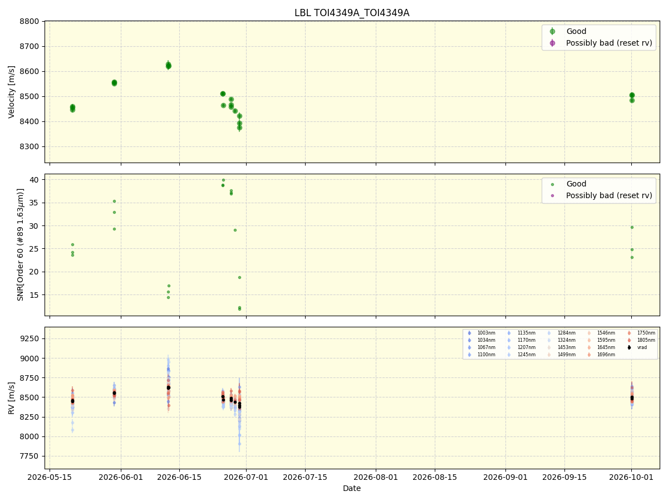The image size is (668, 501).
Task: Select the 1034nm legend entry
Action: point(482,340)
